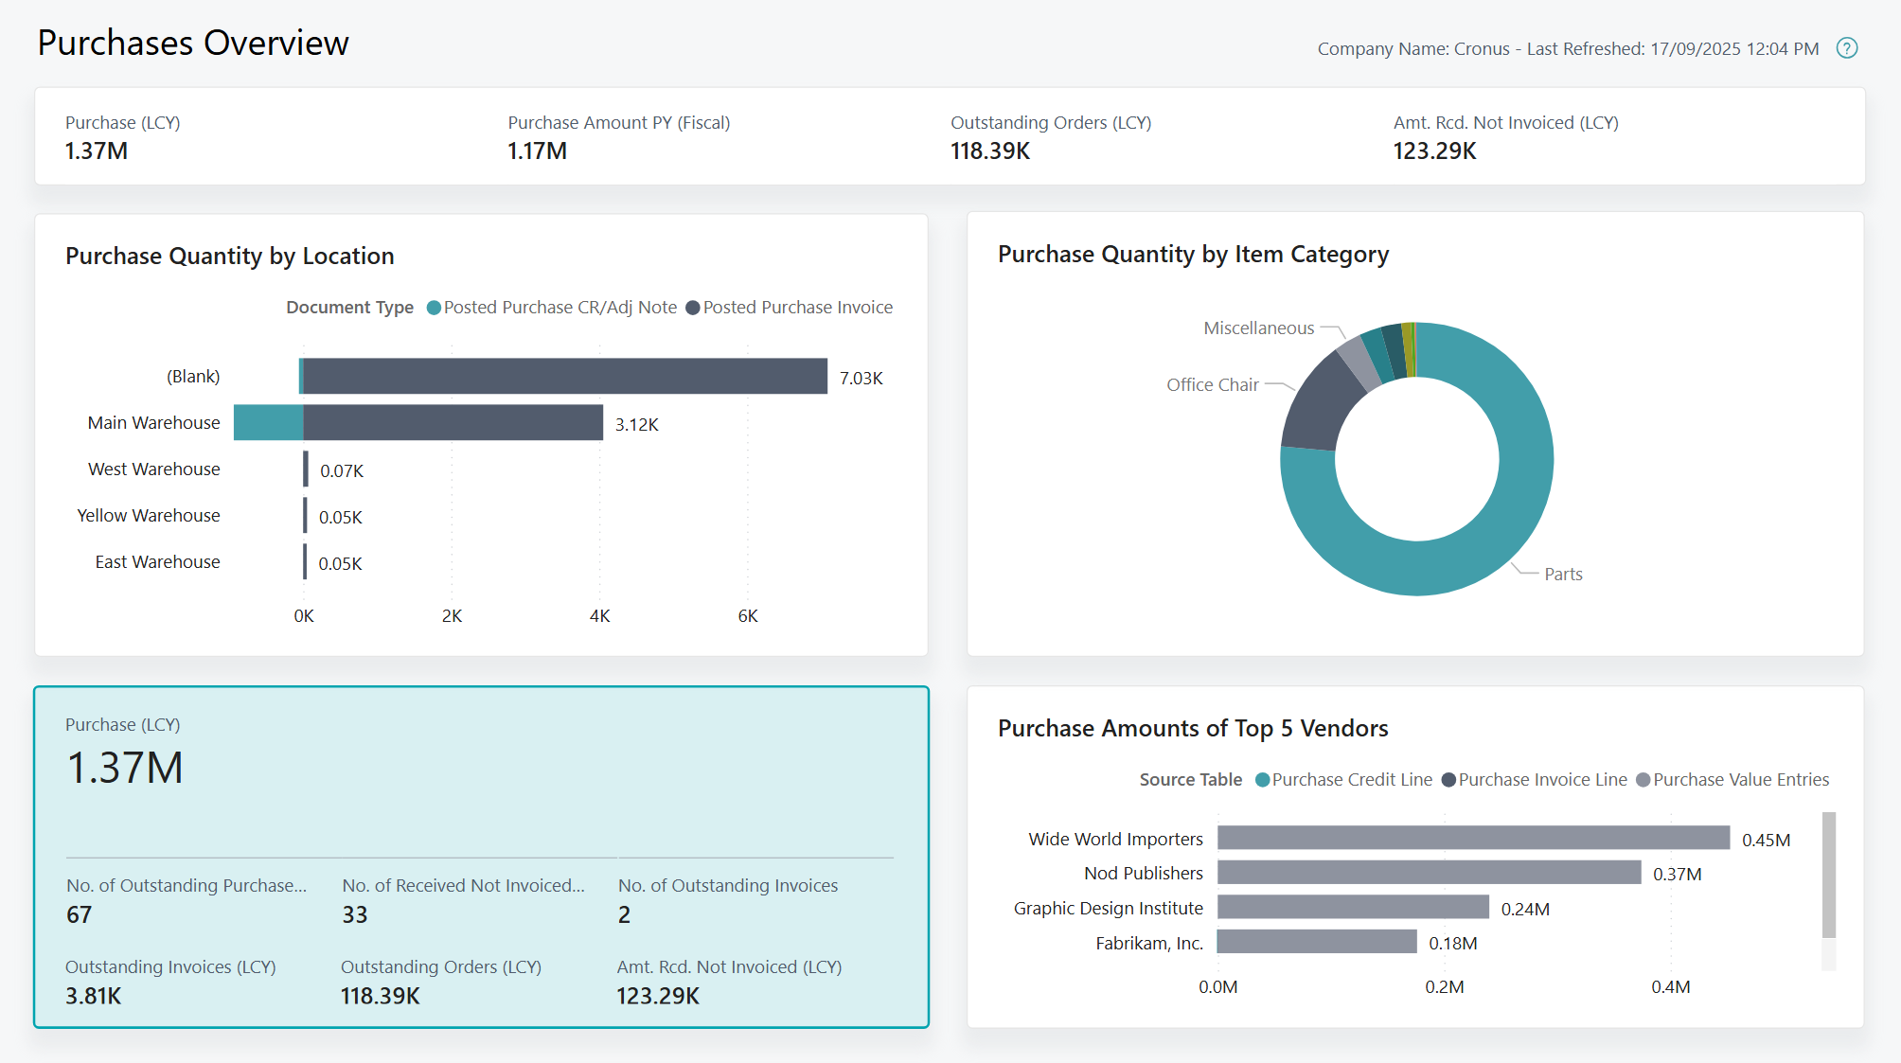
Task: Click the Purchases Overview title
Action: (x=192, y=43)
